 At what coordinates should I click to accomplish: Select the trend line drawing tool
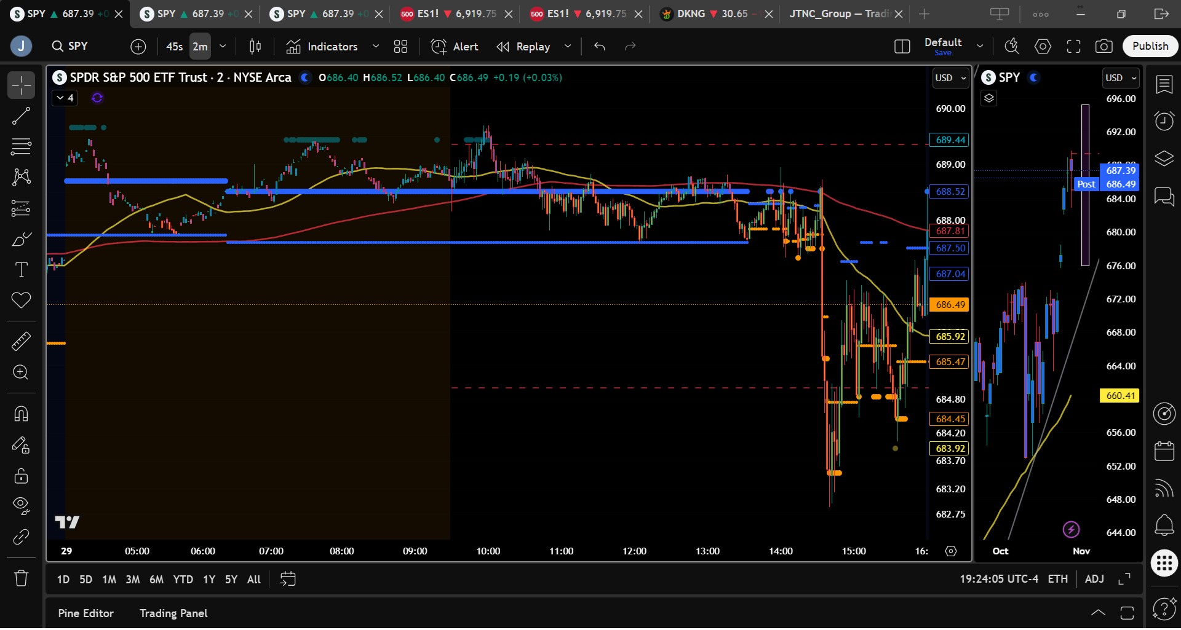click(21, 116)
